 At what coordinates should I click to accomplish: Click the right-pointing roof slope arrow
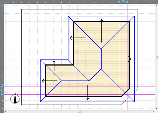pyautogui.click(x=119, y=59)
